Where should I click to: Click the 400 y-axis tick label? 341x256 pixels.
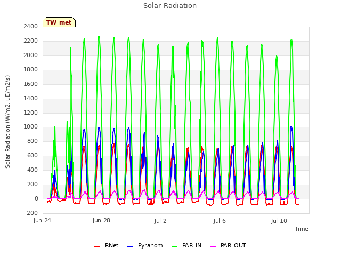click(x=33, y=170)
